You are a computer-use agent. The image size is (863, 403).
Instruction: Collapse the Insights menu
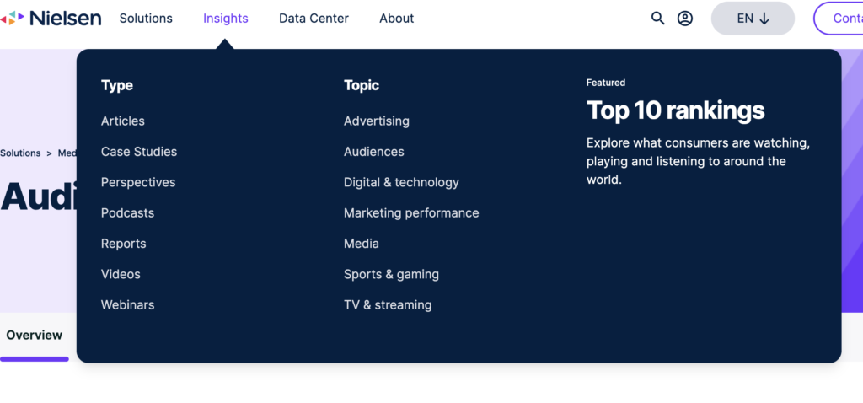click(226, 19)
